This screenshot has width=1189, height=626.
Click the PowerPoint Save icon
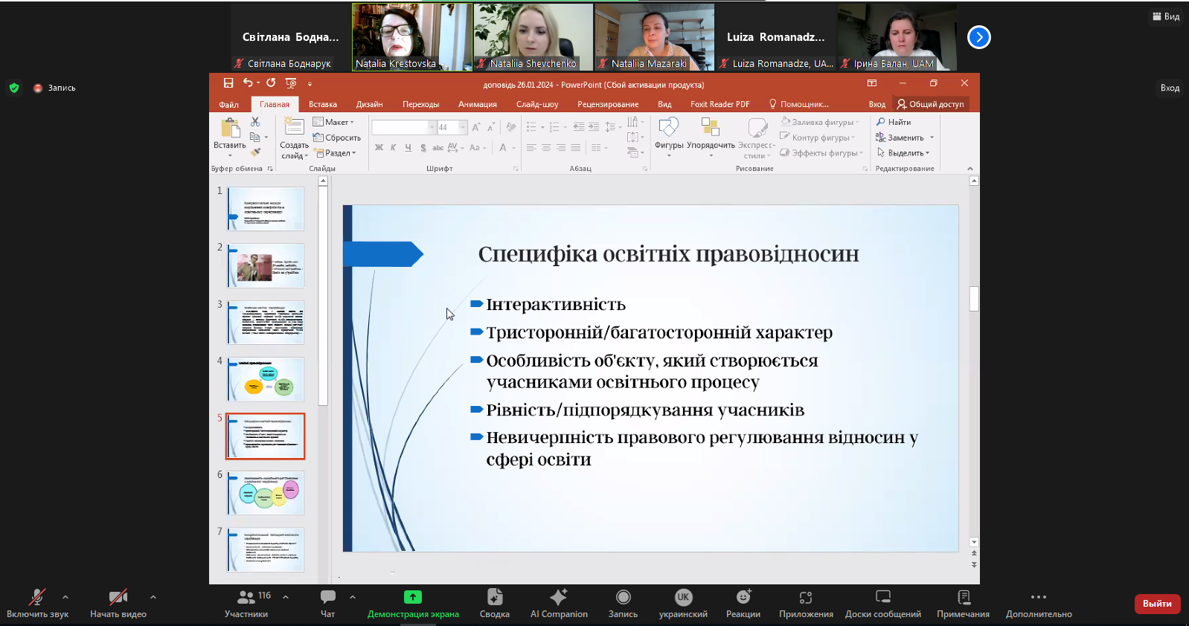tap(228, 83)
